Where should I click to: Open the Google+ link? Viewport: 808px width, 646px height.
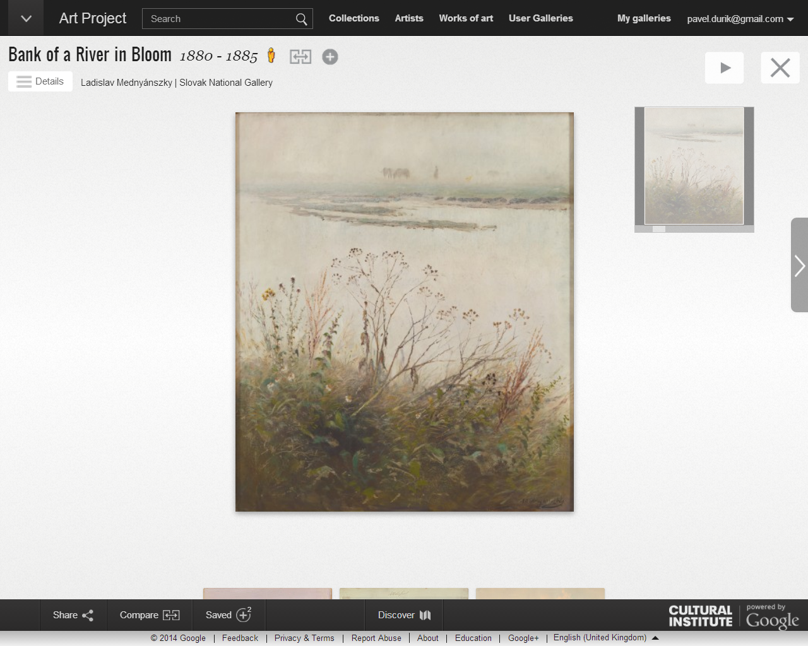[523, 638]
